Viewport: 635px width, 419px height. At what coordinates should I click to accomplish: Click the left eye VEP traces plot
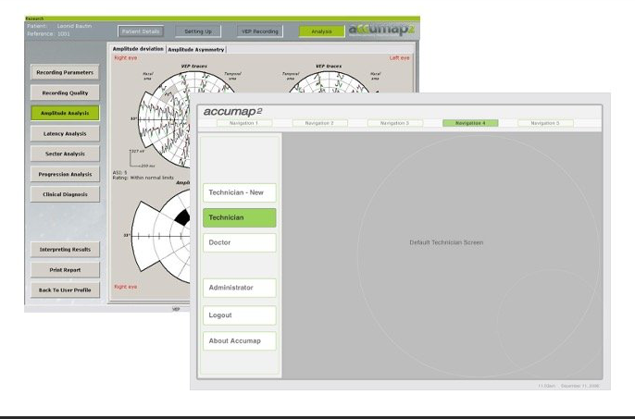[328, 82]
